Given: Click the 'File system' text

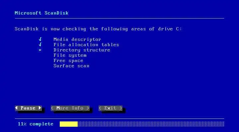Looking at the screenshot, I should tap(70, 55).
